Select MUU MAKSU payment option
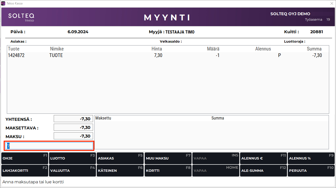The height and width of the screenshot is (188, 336). pos(168,158)
